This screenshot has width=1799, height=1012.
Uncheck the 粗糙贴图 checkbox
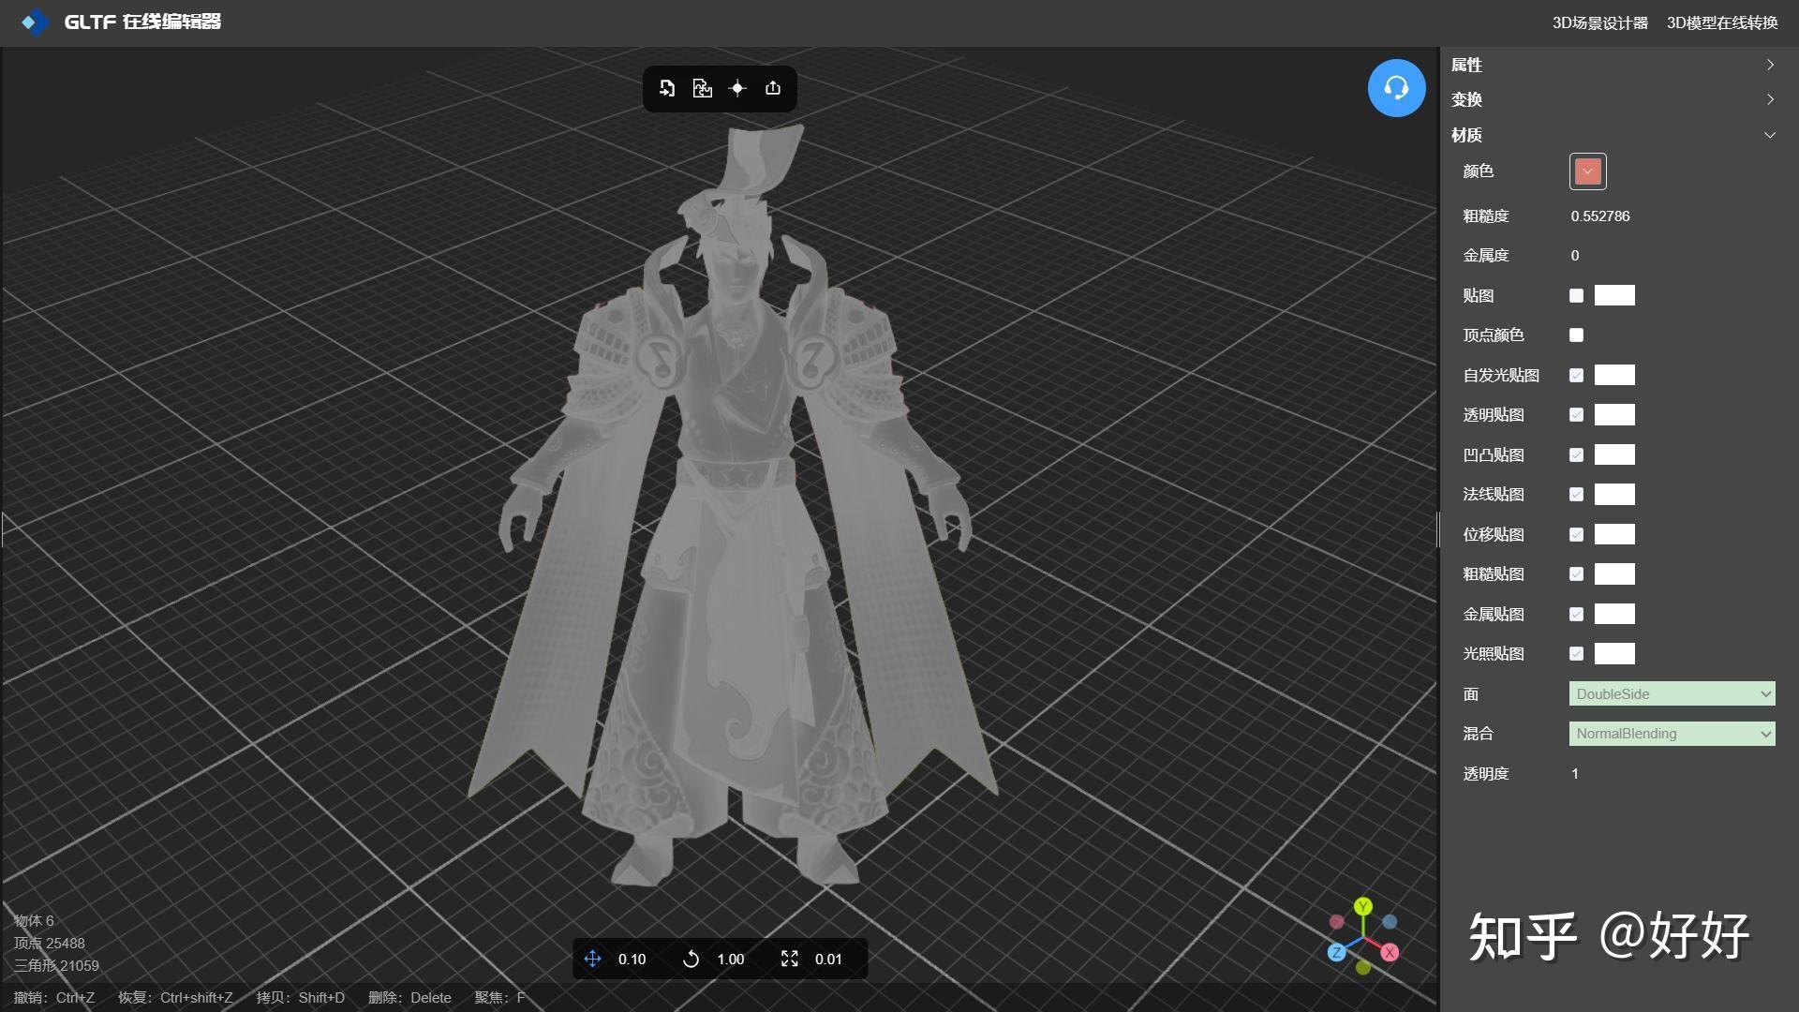[x=1577, y=573]
